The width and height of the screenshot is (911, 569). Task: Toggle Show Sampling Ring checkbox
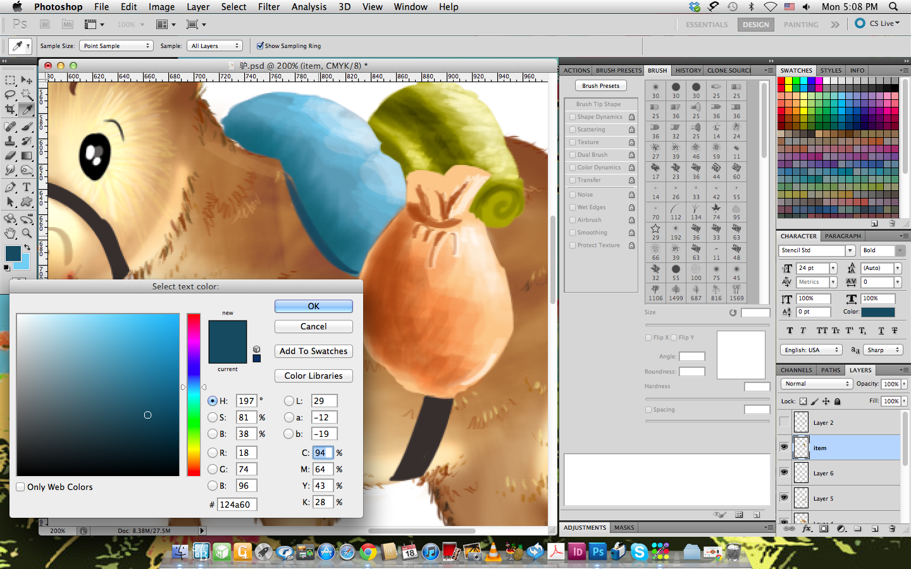pos(260,46)
